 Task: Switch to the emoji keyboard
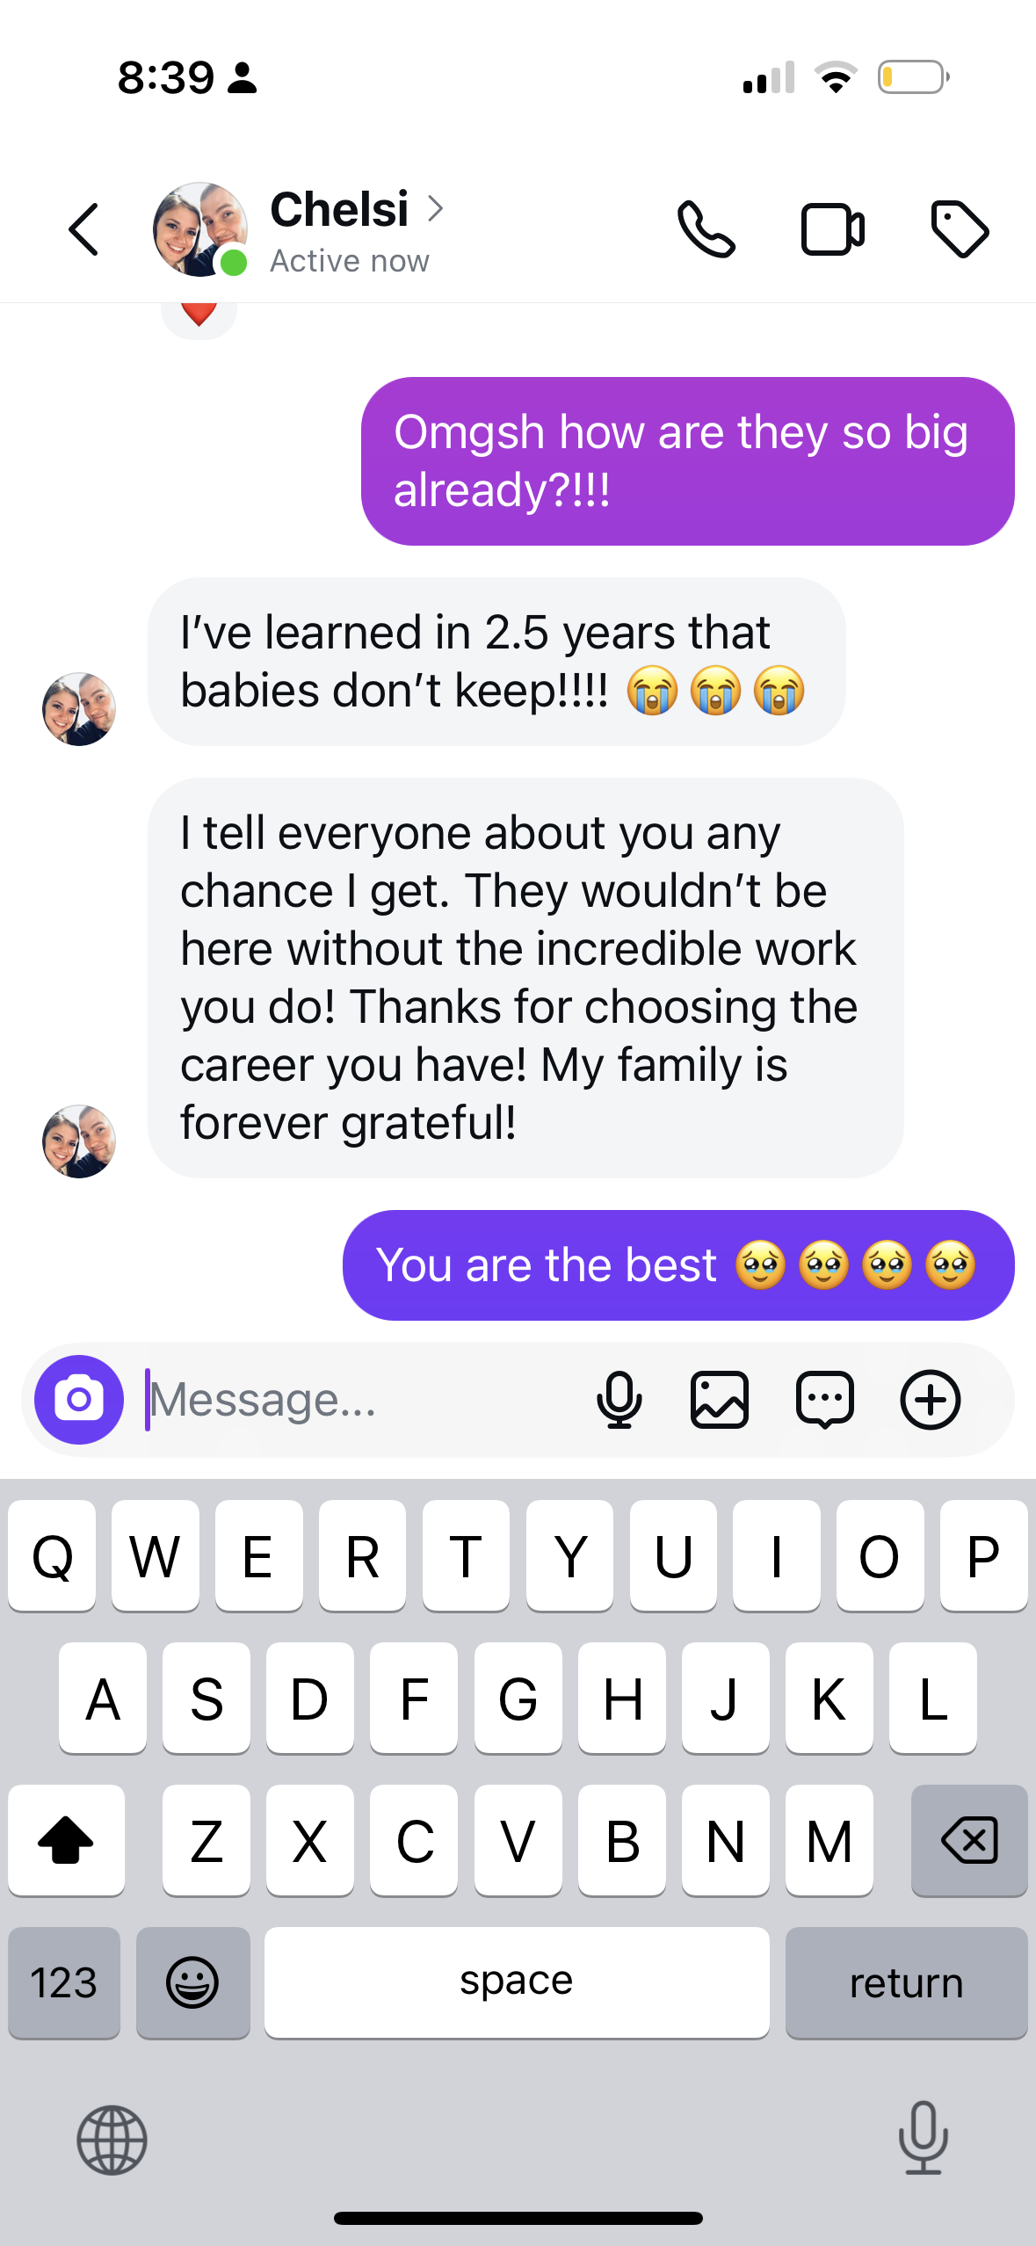click(193, 1982)
